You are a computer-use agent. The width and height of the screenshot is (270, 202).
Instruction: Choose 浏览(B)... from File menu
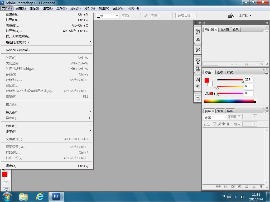tap(47, 26)
